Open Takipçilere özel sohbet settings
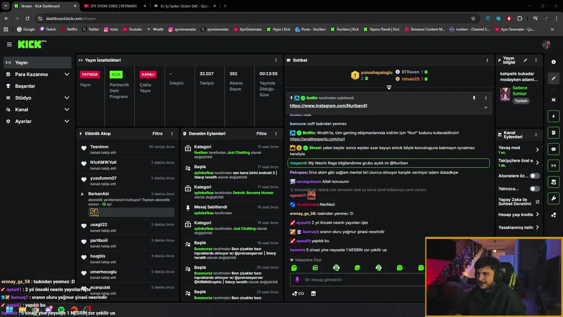The height and width of the screenshot is (317, 563). tap(519, 163)
